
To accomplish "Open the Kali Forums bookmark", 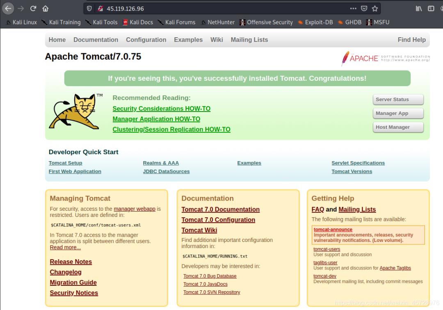I will pos(176,22).
